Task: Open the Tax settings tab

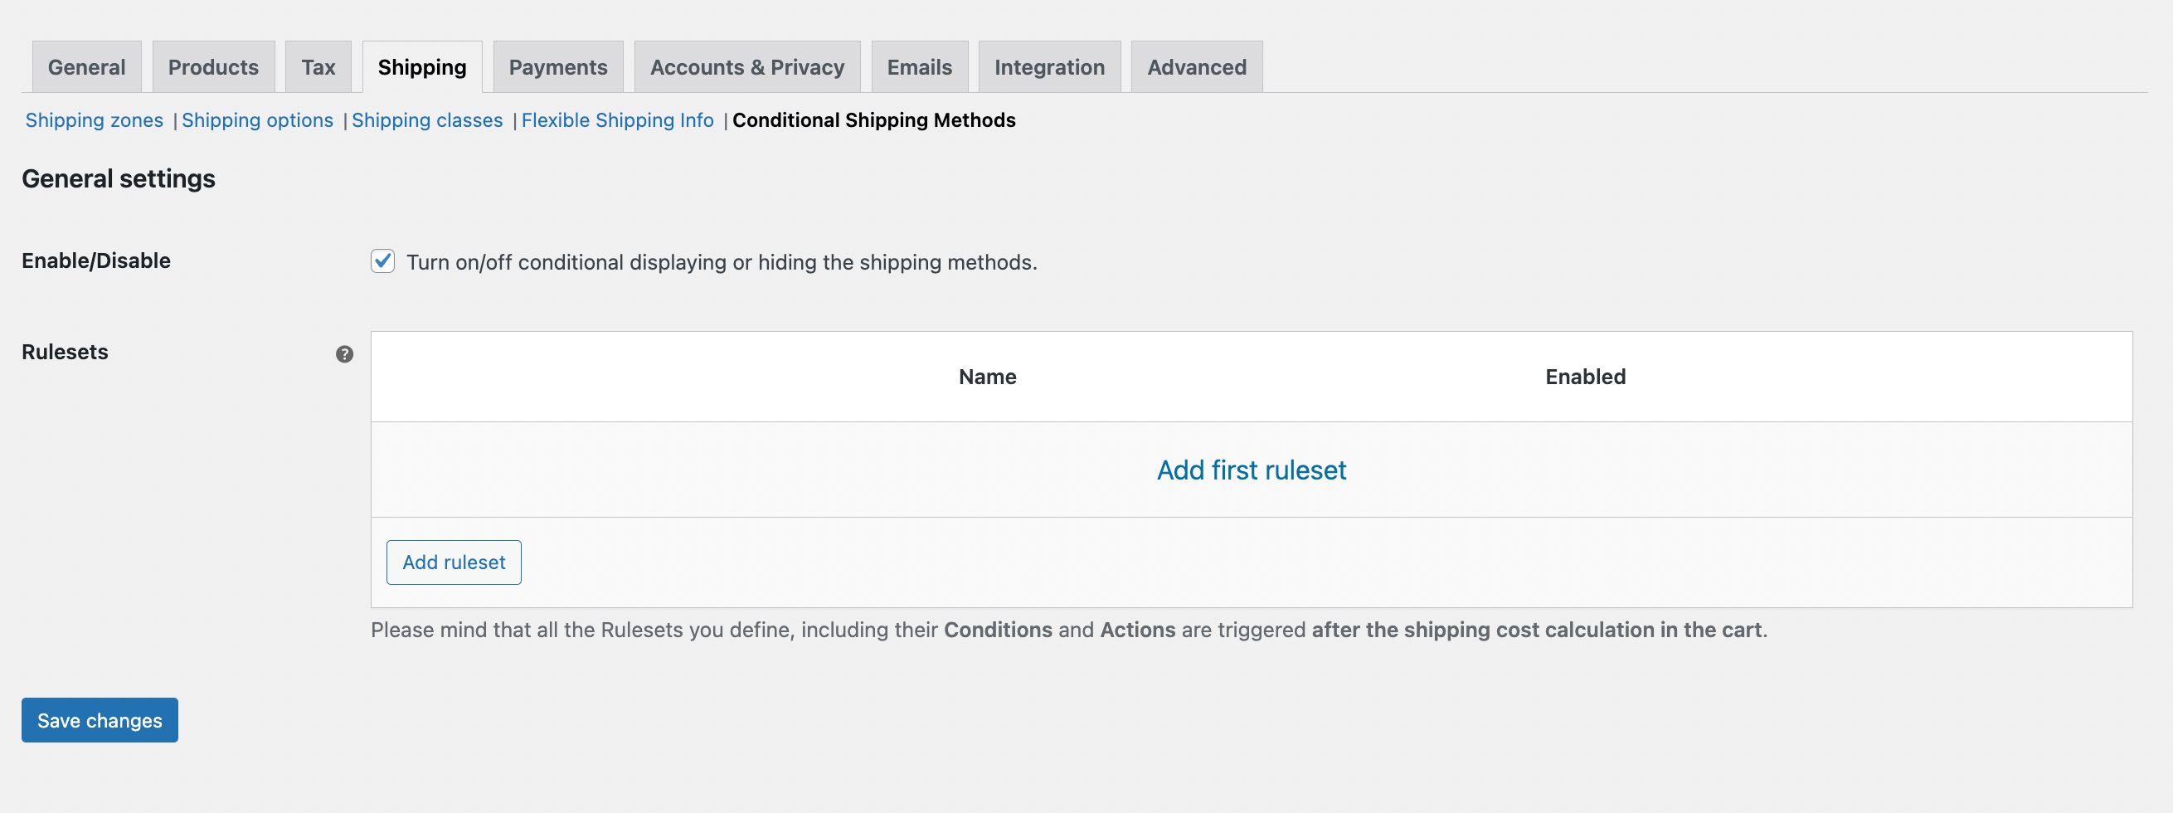Action: point(318,66)
